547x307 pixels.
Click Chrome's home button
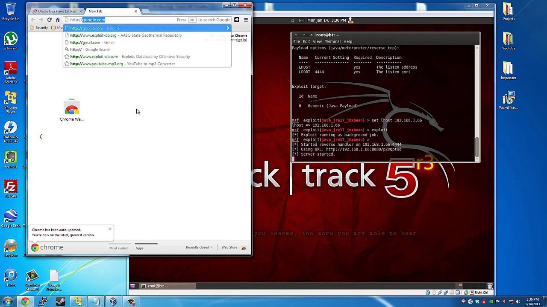pyautogui.click(x=58, y=20)
